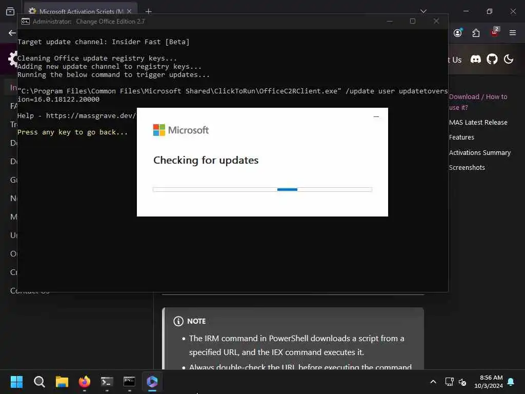Screen dimensions: 525x394
Task: Open a new Firefox tab
Action: pos(148,11)
